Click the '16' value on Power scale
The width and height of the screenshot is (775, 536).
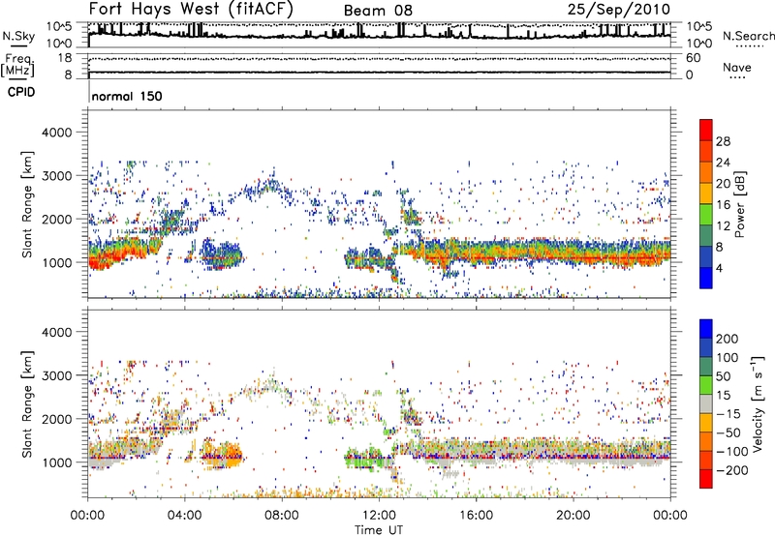pos(723,205)
